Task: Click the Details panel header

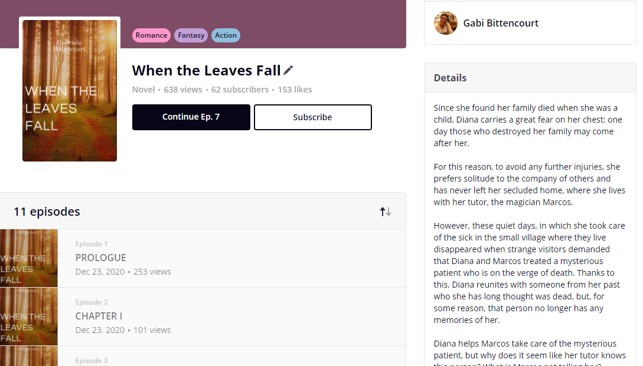Action: [450, 78]
